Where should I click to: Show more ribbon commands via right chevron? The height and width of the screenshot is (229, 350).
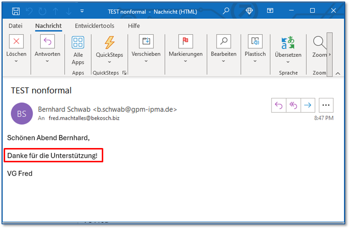point(330,55)
